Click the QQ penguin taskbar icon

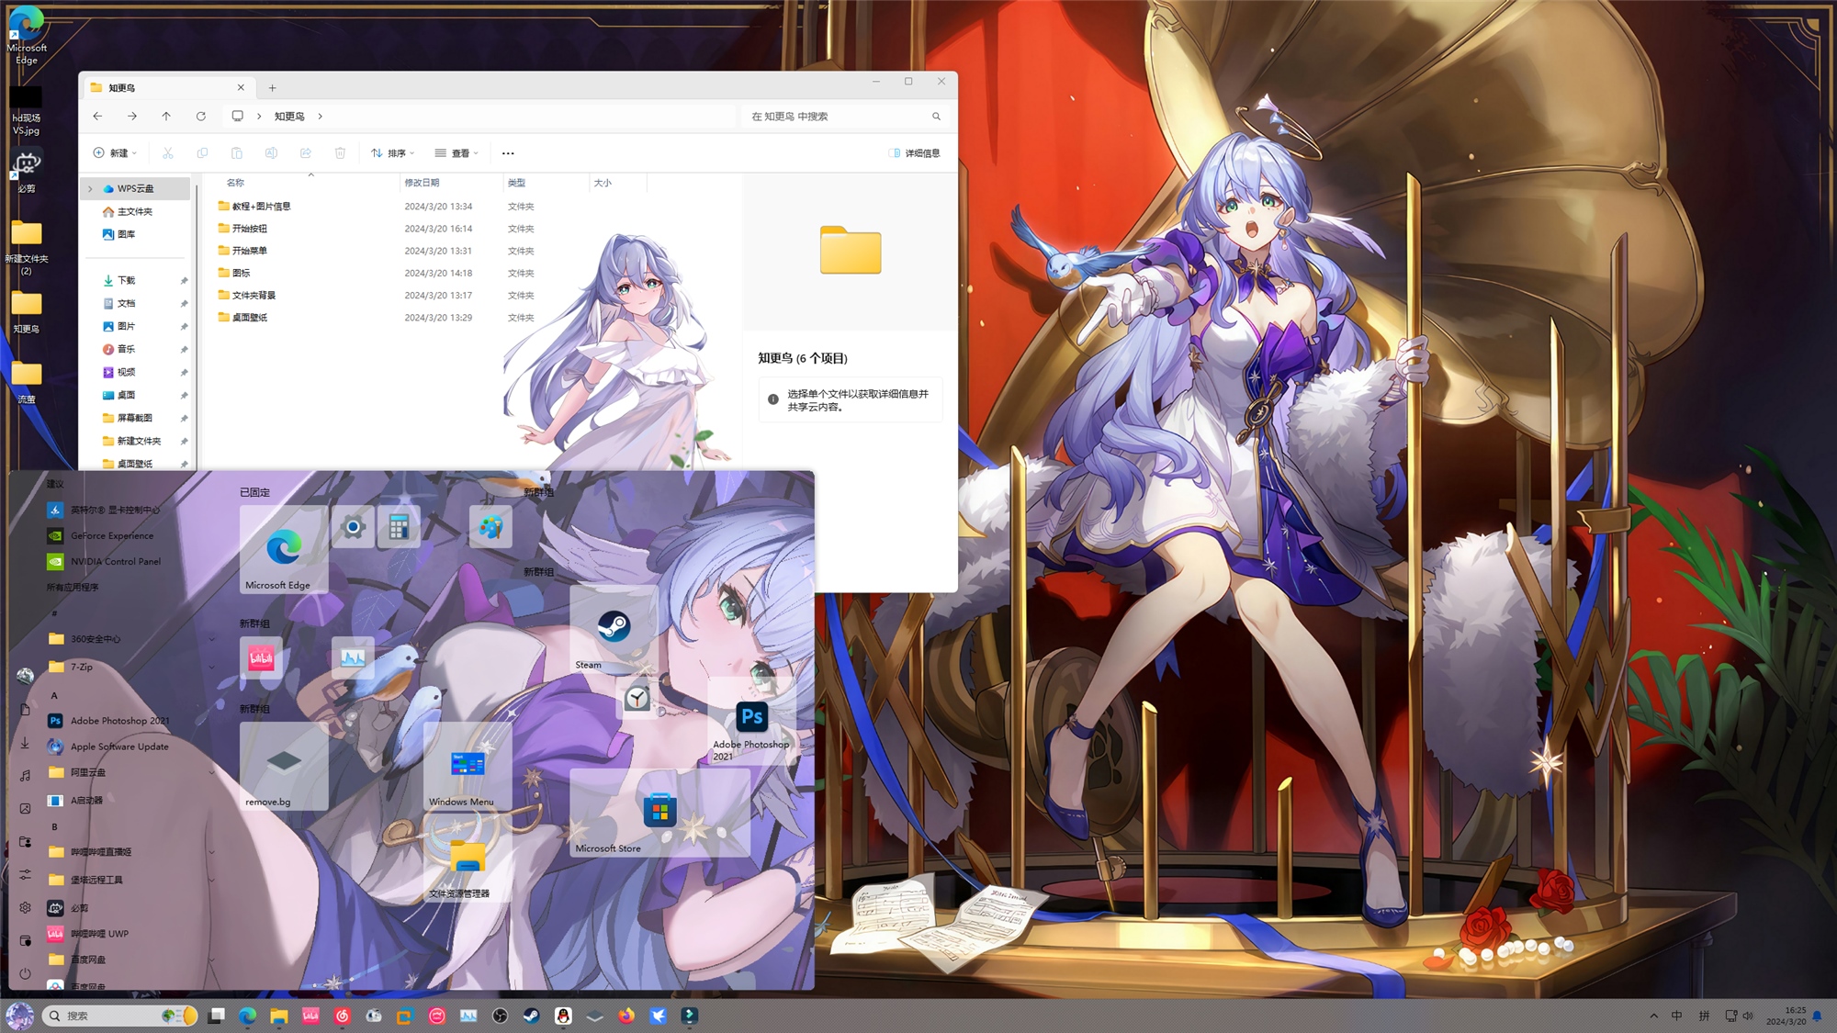tap(563, 1016)
